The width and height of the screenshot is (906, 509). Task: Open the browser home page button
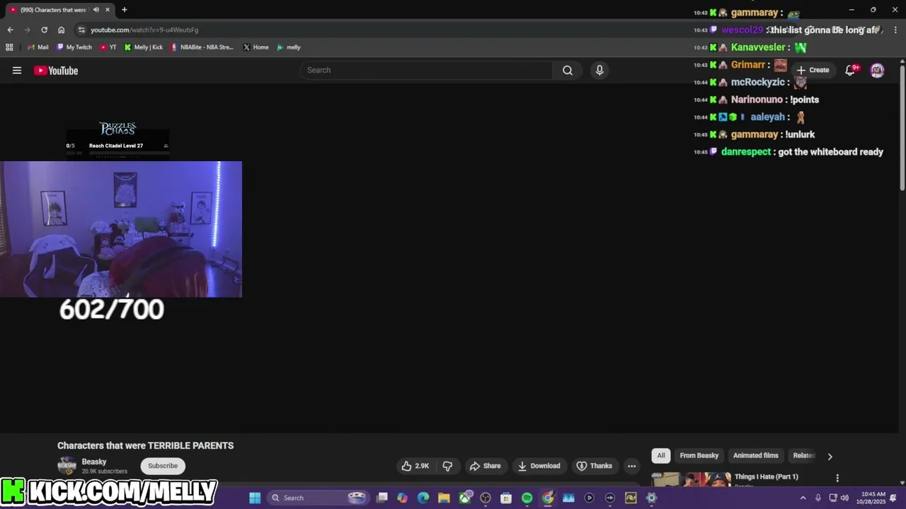pos(61,30)
